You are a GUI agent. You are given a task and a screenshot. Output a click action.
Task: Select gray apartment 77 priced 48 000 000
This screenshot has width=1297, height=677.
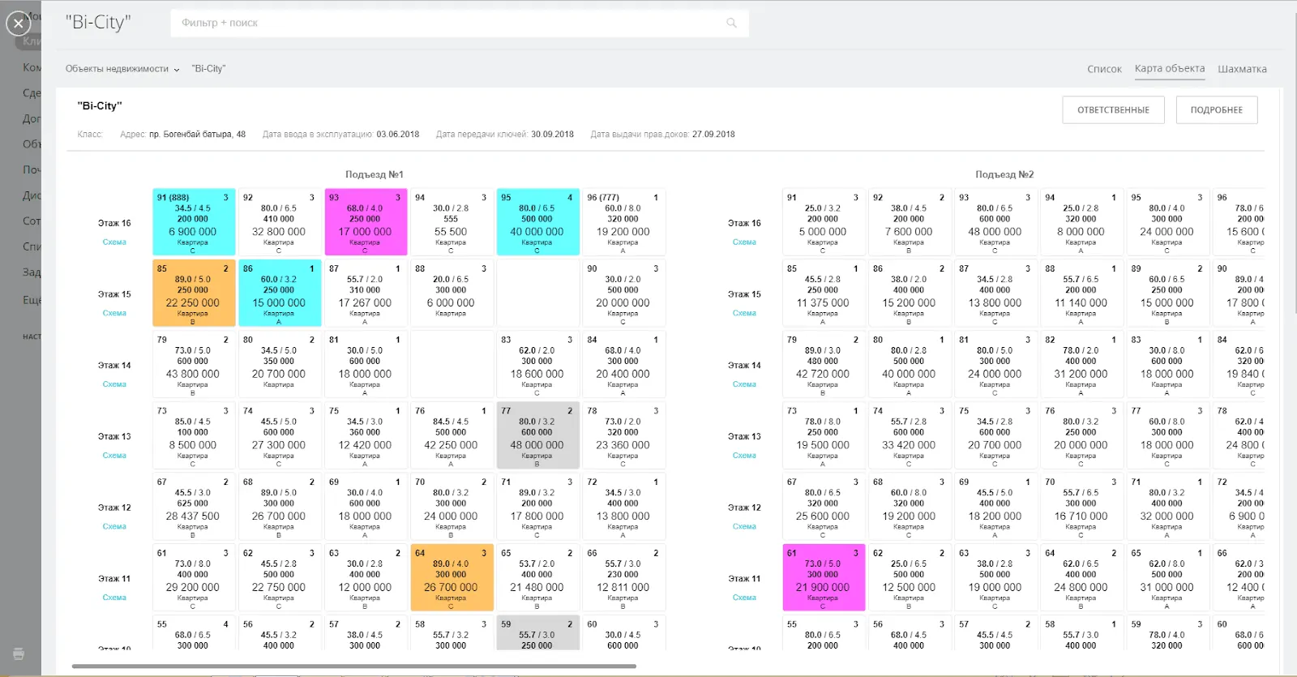(537, 435)
